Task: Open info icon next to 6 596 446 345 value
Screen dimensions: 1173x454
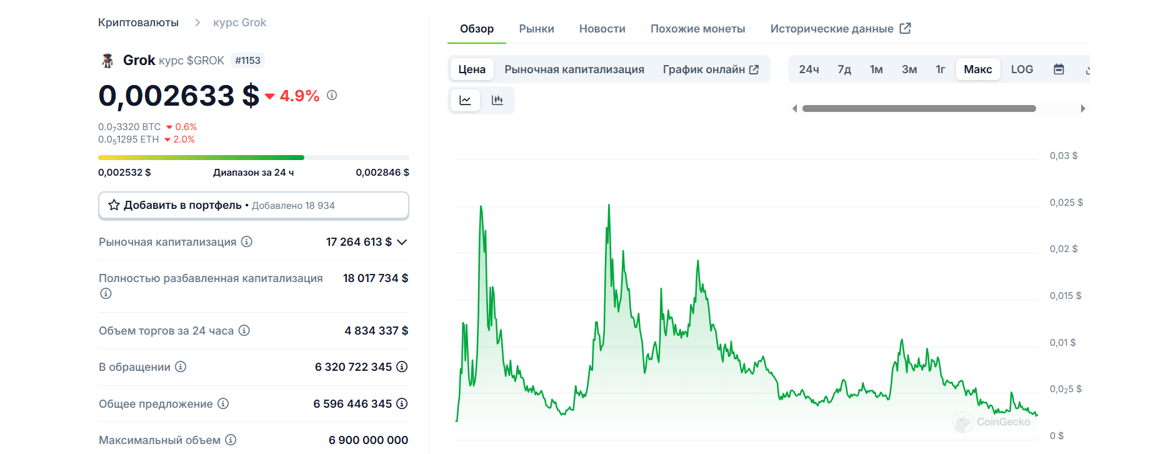Action: [x=402, y=403]
